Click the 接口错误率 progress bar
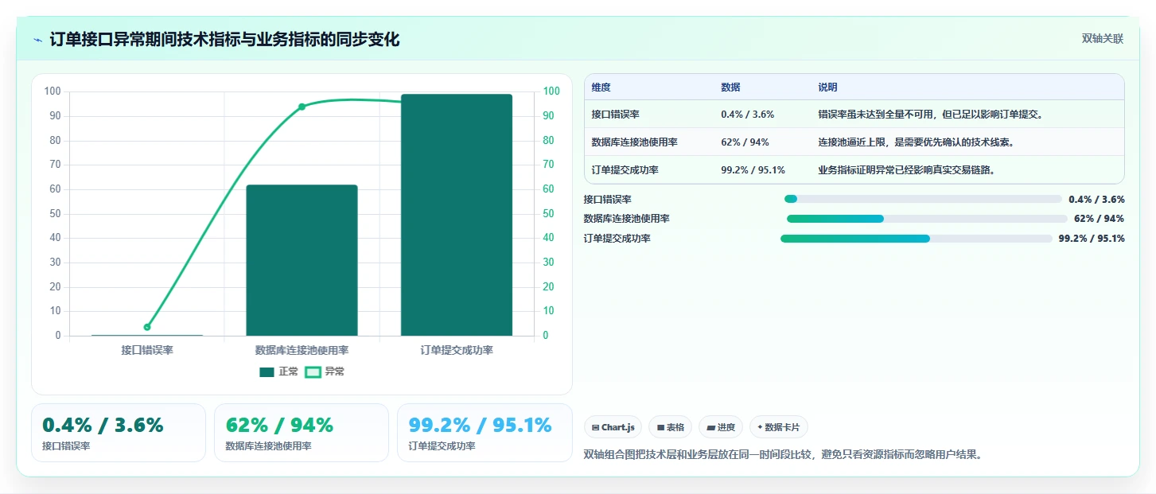Viewport: 1156px width, 494px height. 923,200
